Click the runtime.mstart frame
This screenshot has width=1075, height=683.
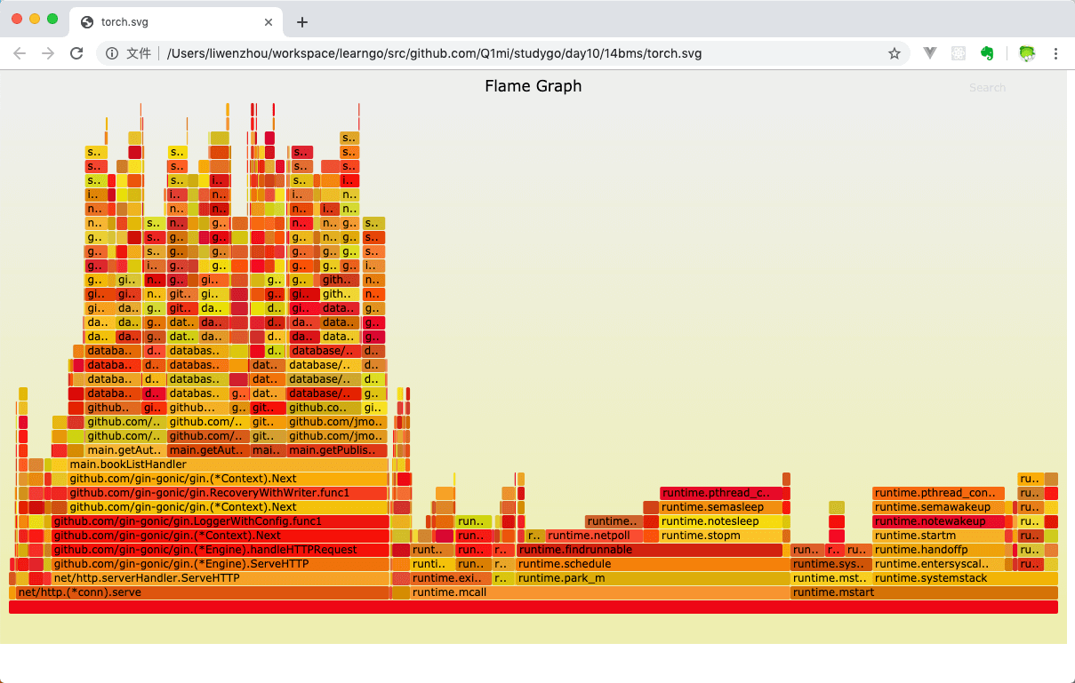pyautogui.click(x=924, y=592)
